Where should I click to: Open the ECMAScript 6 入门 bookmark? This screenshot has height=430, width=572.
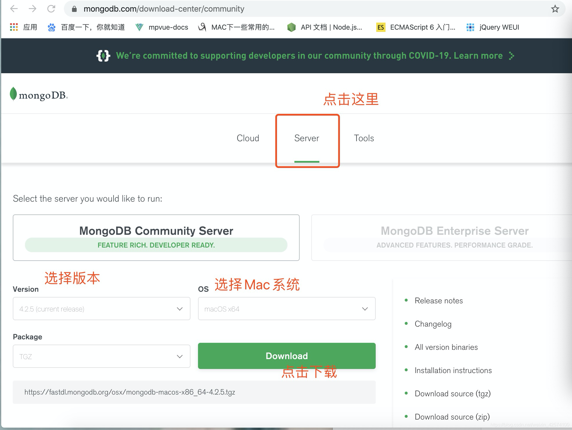click(x=415, y=27)
